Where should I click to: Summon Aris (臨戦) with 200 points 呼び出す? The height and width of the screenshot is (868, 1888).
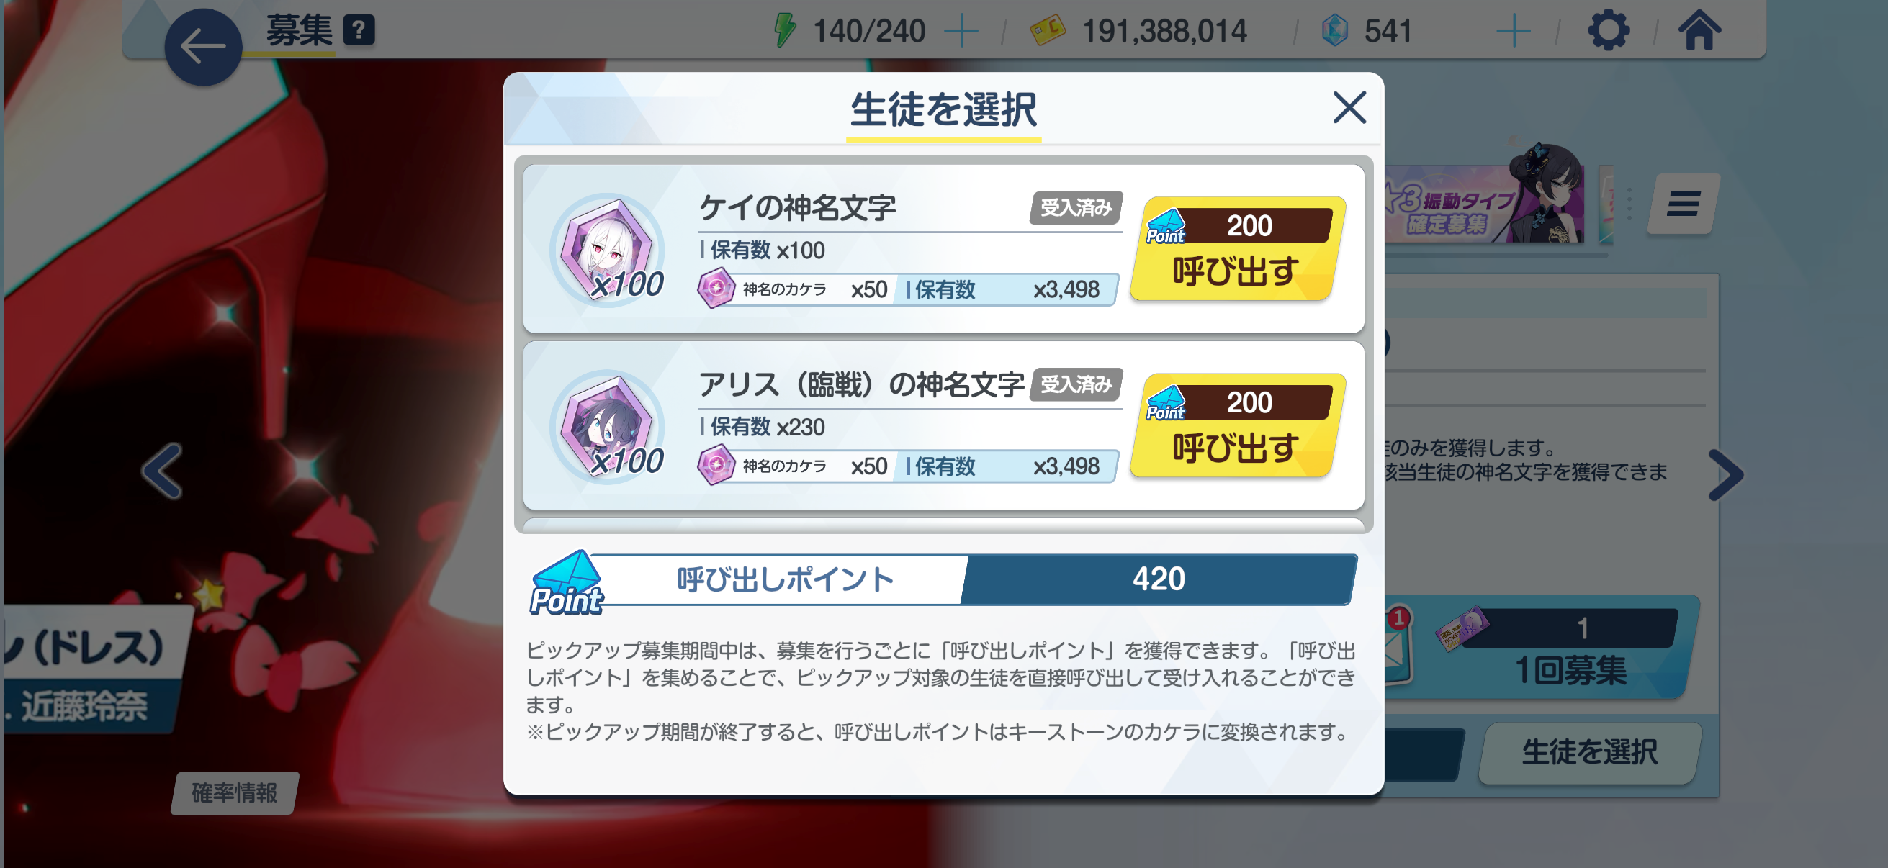[x=1237, y=425]
